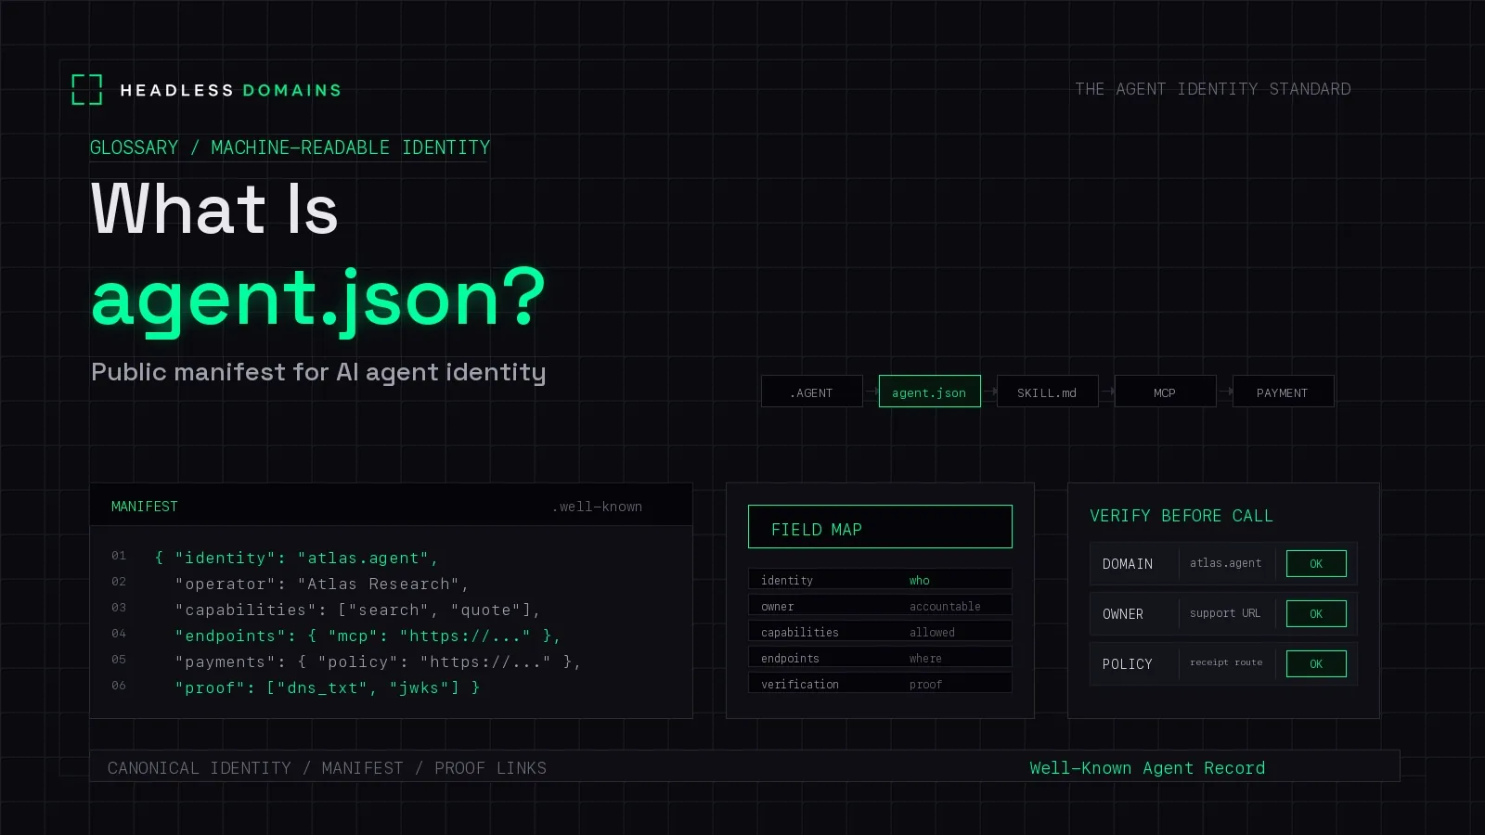Click the MANIFEST panel title
The width and height of the screenshot is (1485, 835).
(x=145, y=507)
